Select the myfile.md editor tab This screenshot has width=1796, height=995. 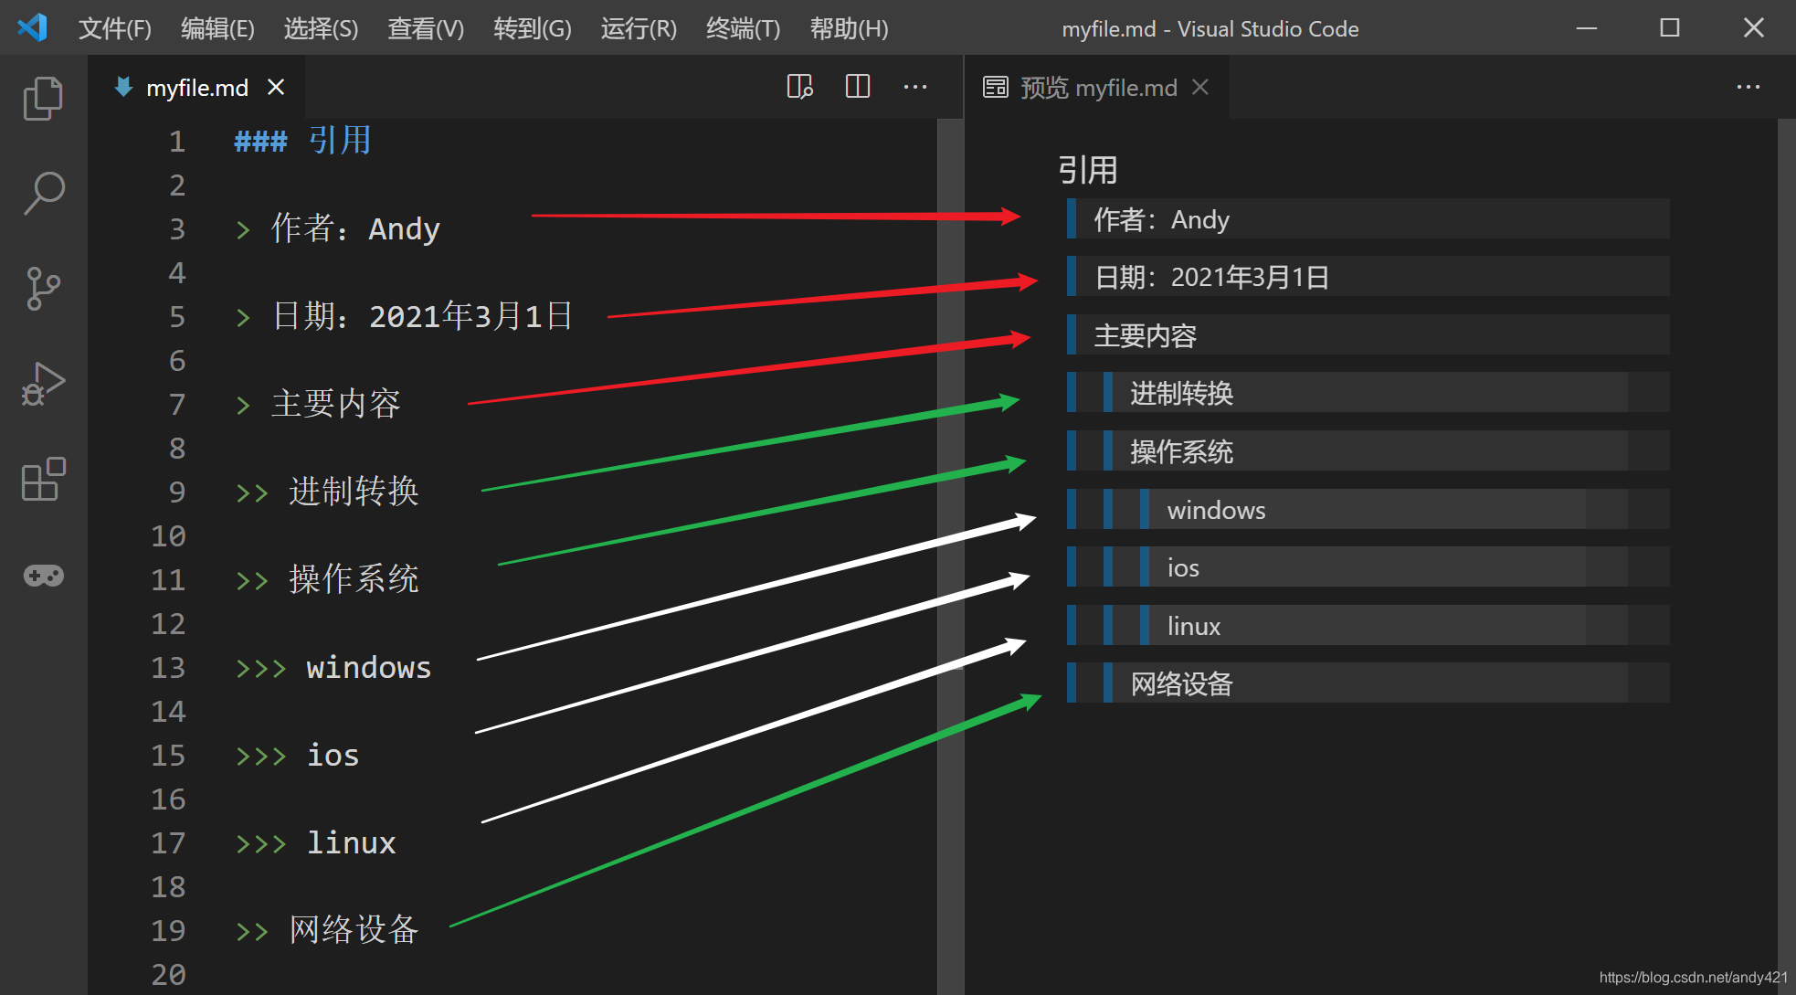(x=196, y=88)
